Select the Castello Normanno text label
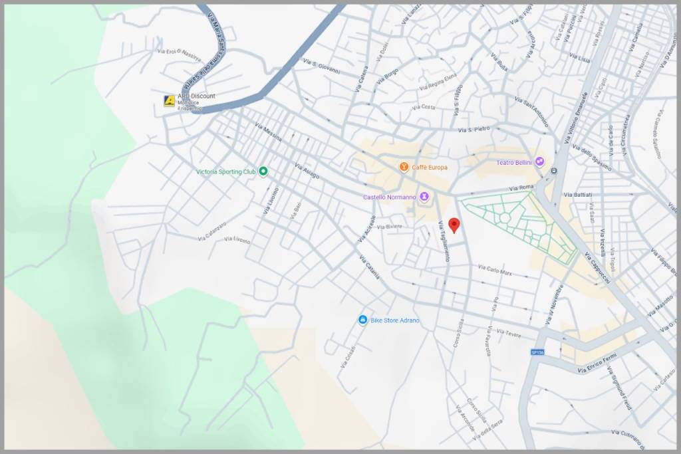 point(390,197)
